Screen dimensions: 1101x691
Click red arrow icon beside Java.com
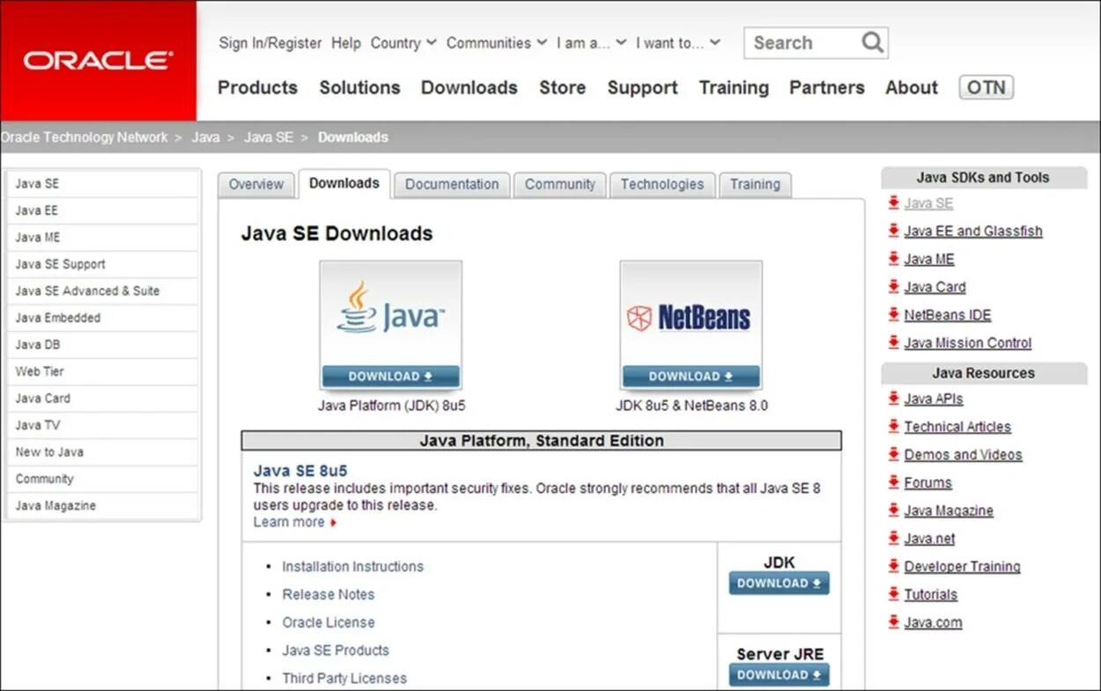(894, 622)
